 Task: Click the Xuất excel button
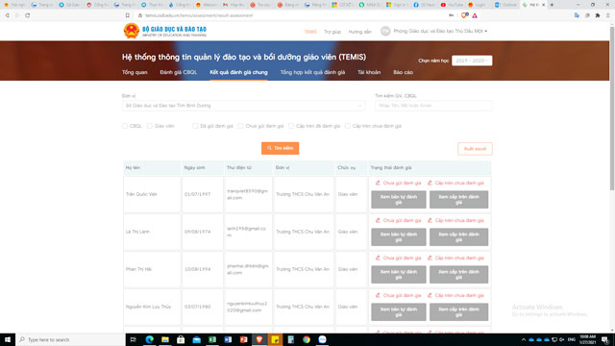pos(475,149)
